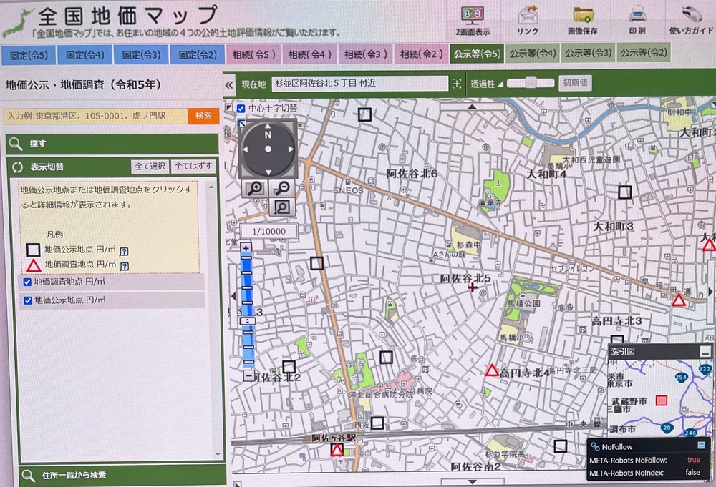The height and width of the screenshot is (487, 716).
Task: Click the right-edge map pan arrow
Action: pyautogui.click(x=710, y=291)
